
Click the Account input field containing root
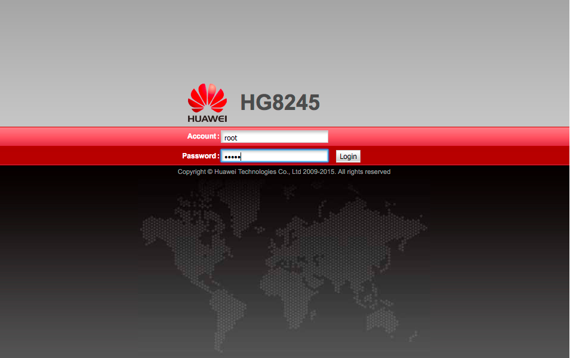pyautogui.click(x=275, y=137)
